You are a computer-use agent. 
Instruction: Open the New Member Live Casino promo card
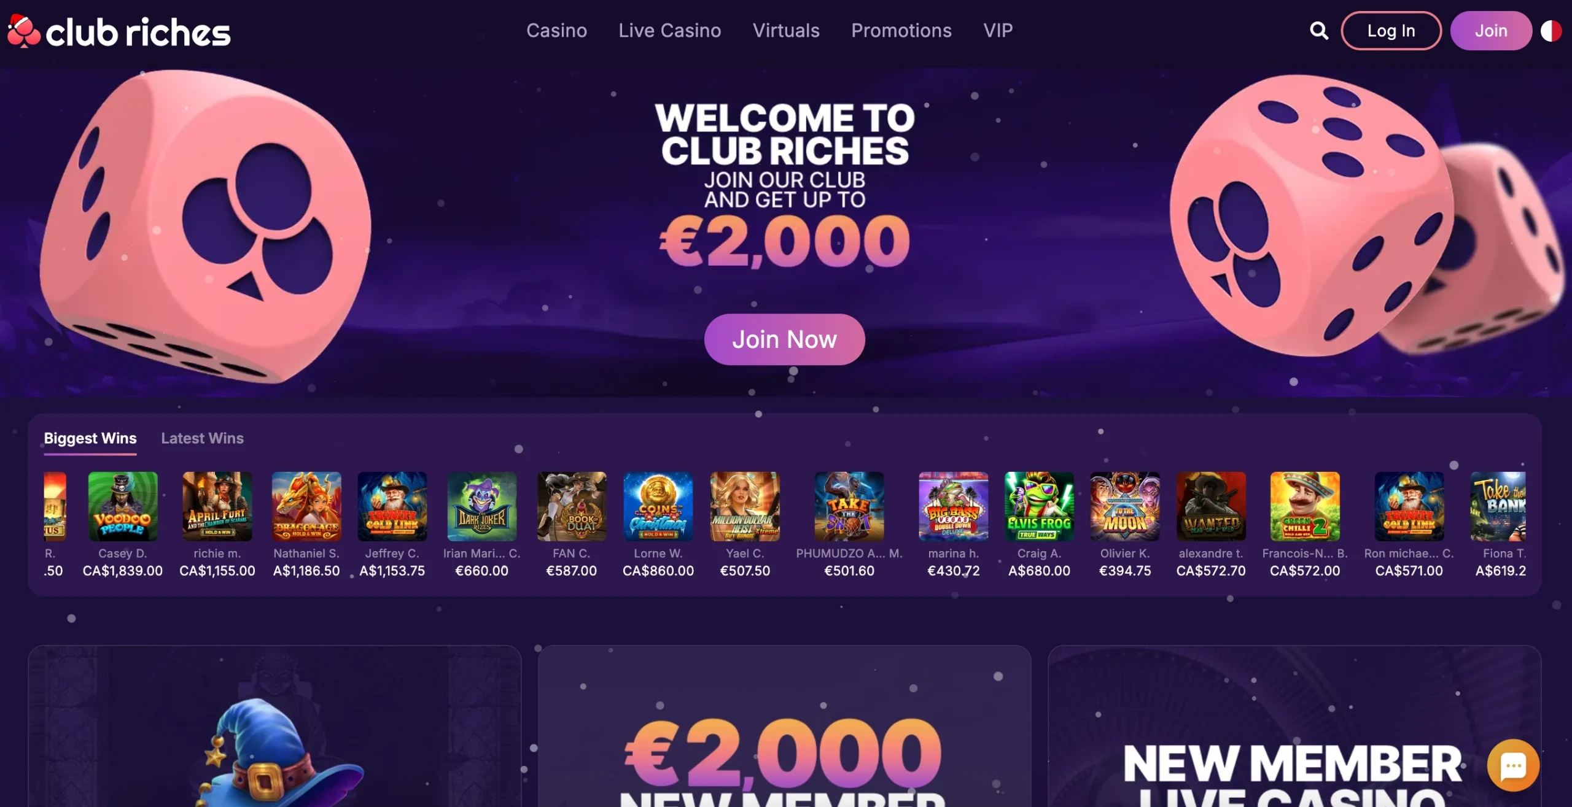coord(1294,726)
